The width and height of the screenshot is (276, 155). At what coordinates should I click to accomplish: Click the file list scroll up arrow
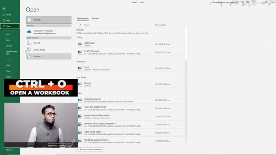point(186,24)
